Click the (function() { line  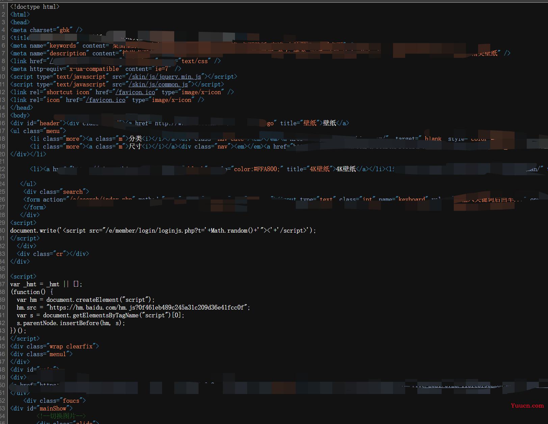pos(32,292)
